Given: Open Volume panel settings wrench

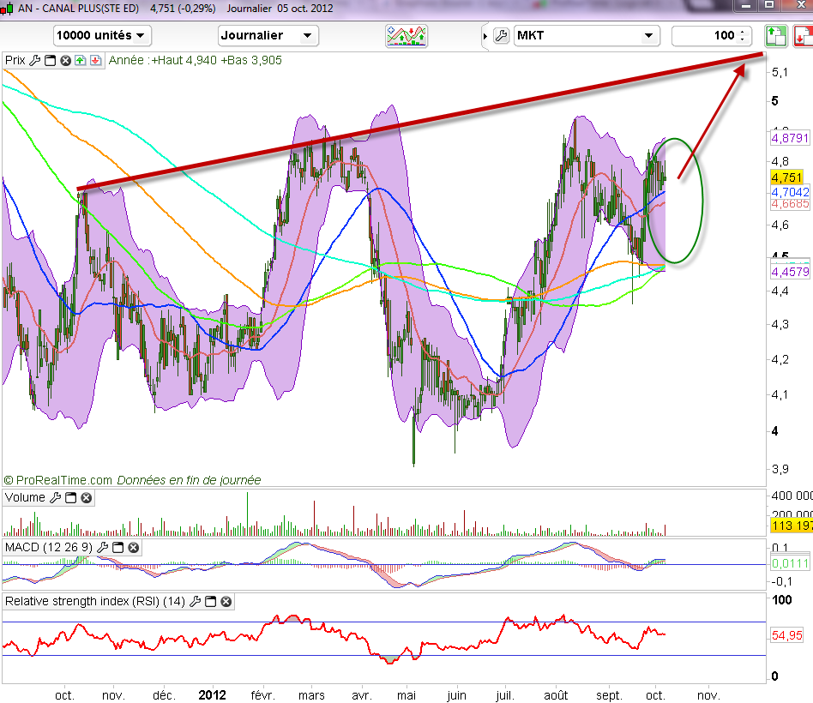Looking at the screenshot, I should pos(55,498).
